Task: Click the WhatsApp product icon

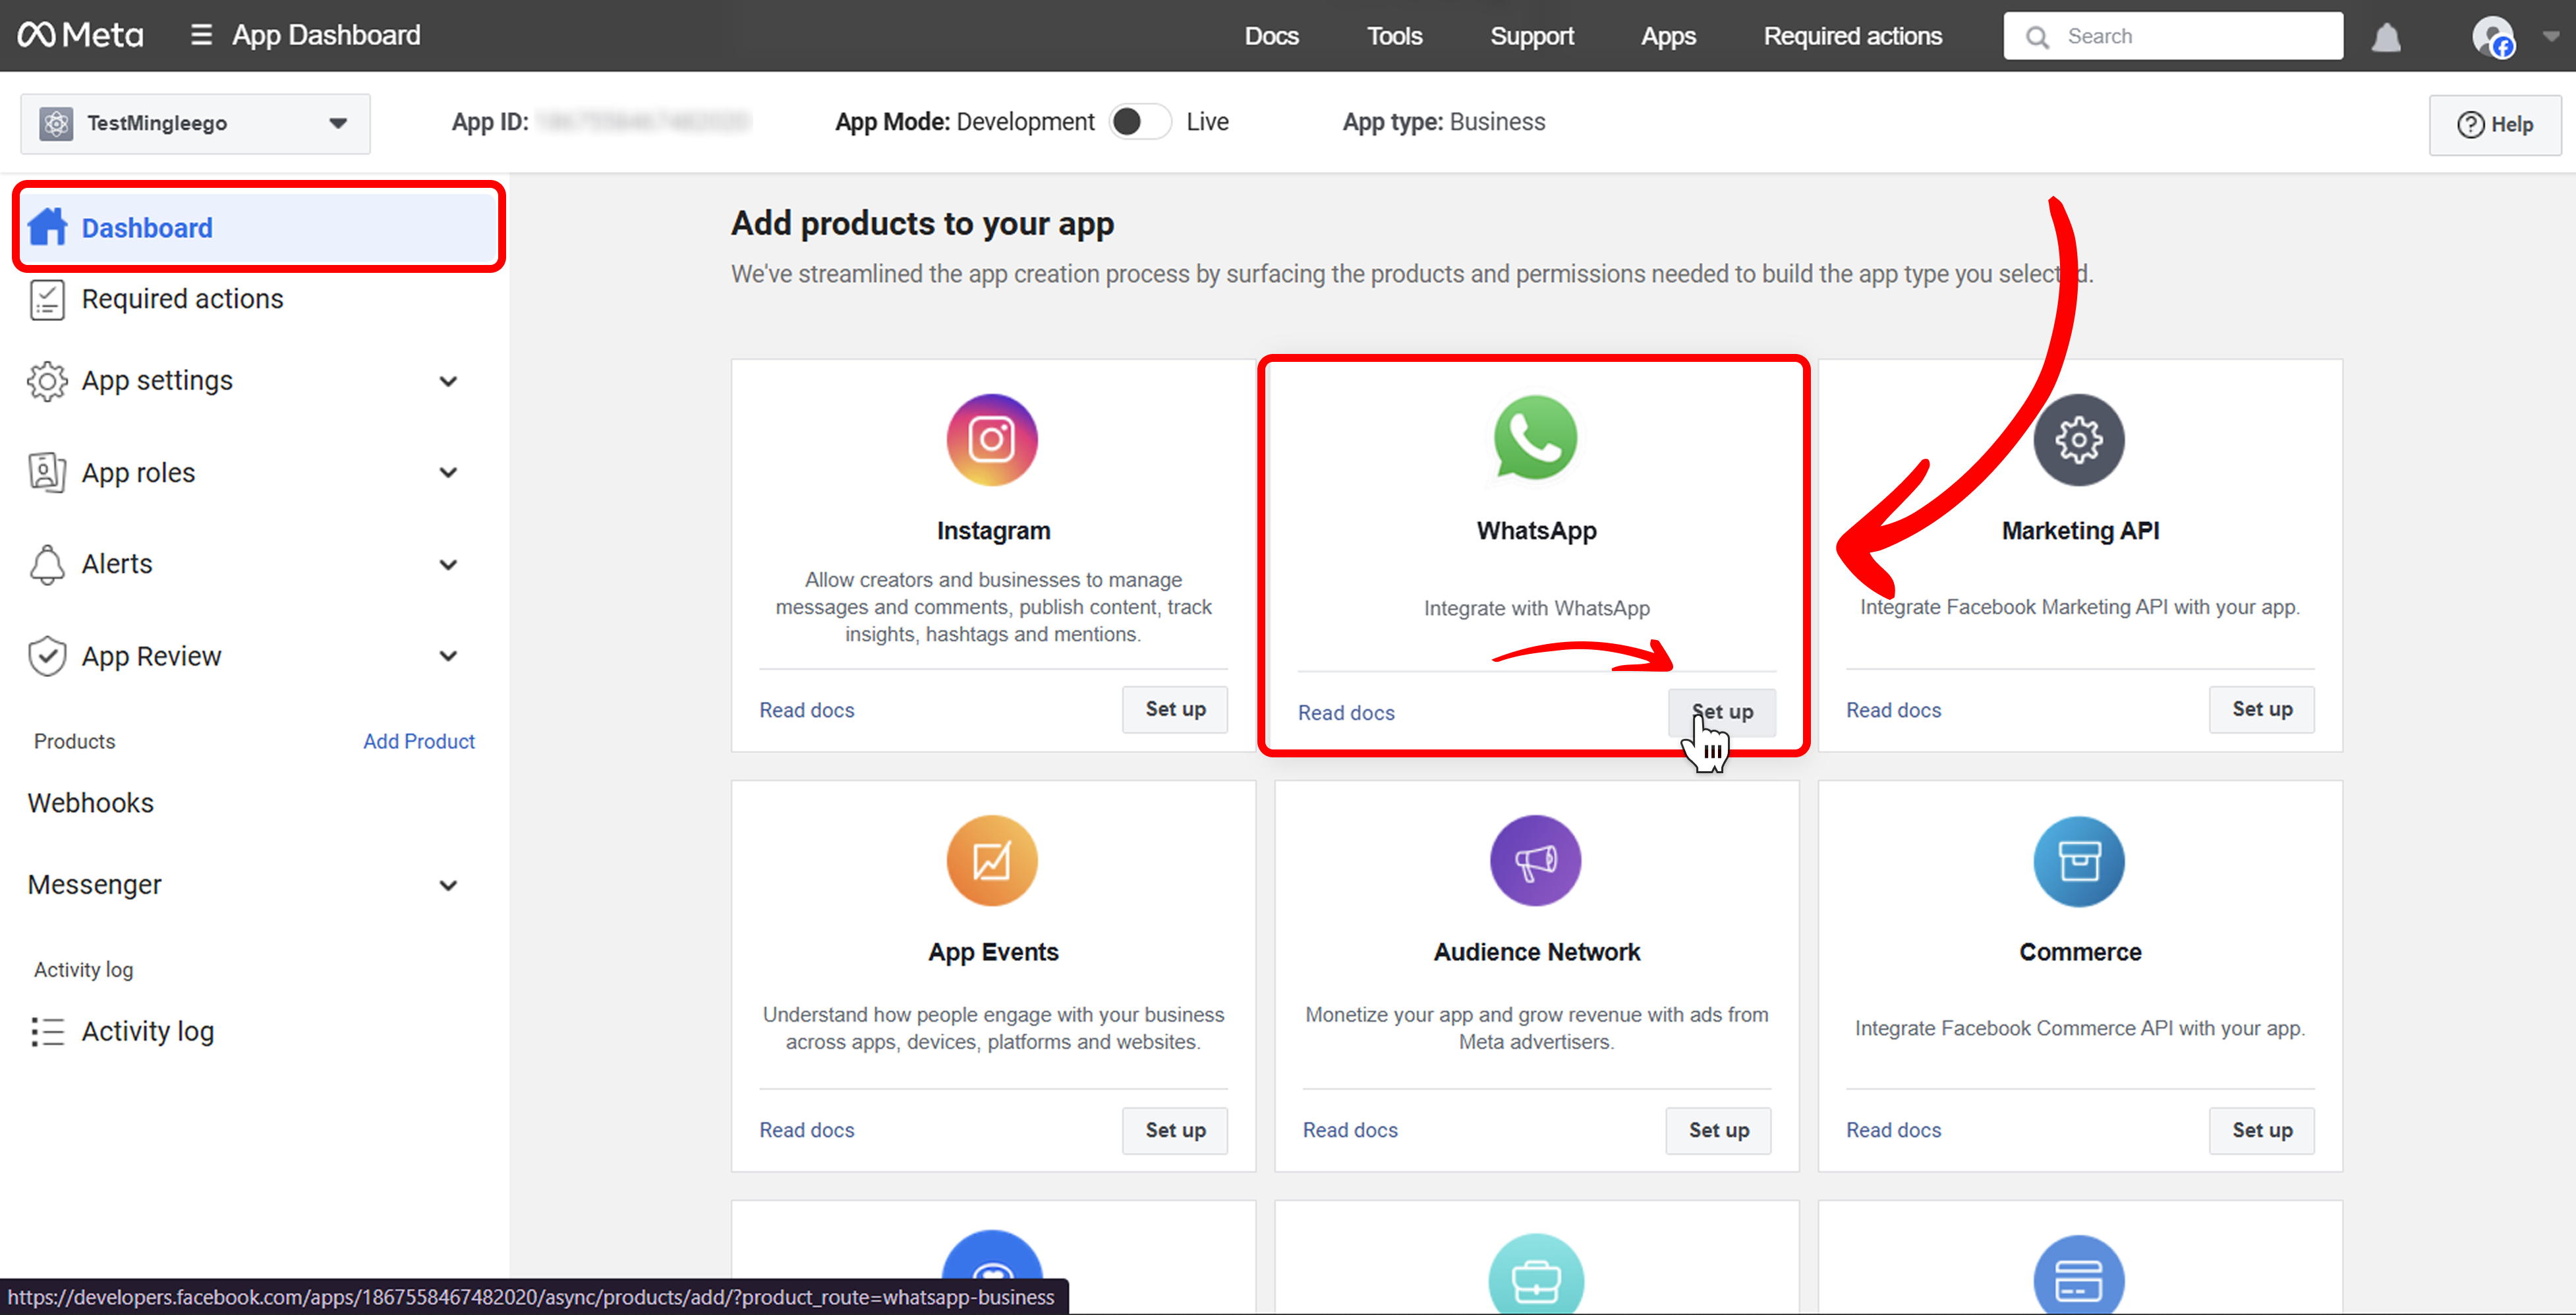Action: pyautogui.click(x=1535, y=438)
